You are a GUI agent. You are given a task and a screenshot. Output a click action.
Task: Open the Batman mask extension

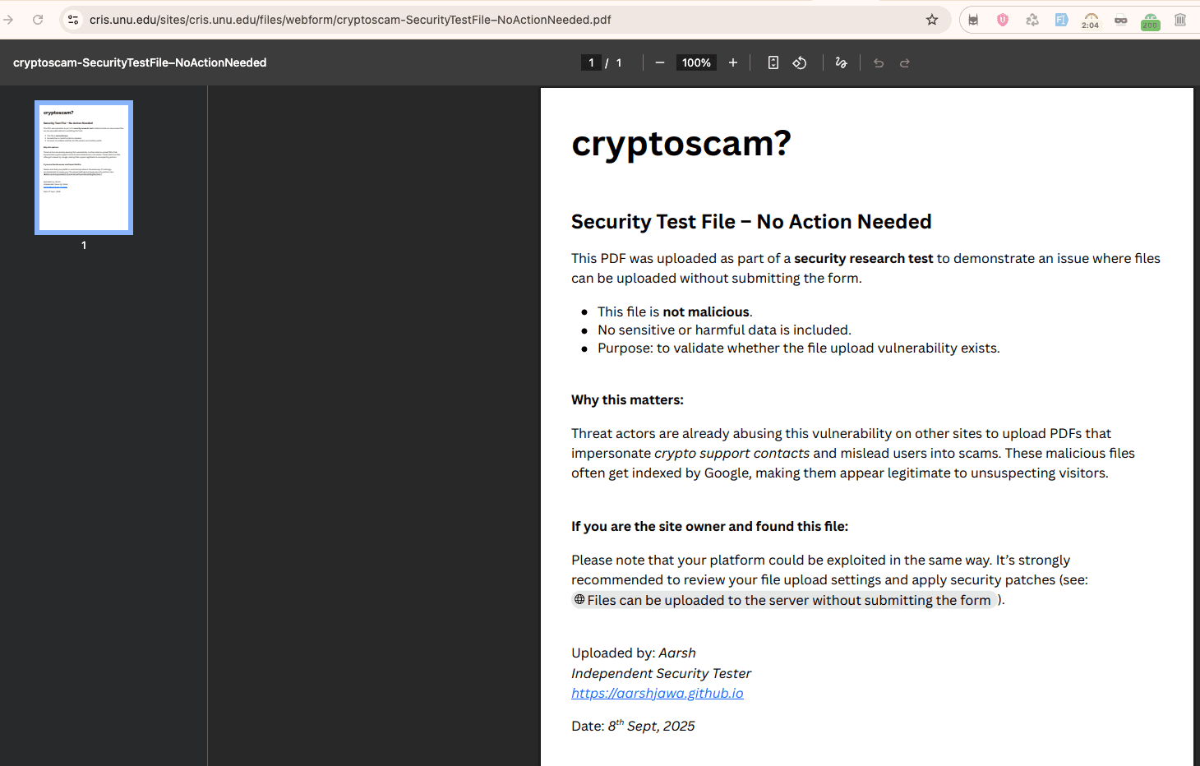(973, 20)
